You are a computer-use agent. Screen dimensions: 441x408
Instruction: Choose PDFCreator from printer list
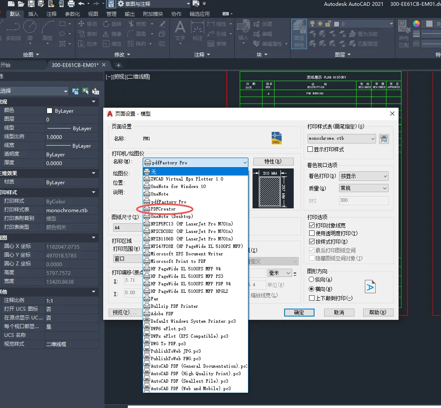click(196, 209)
